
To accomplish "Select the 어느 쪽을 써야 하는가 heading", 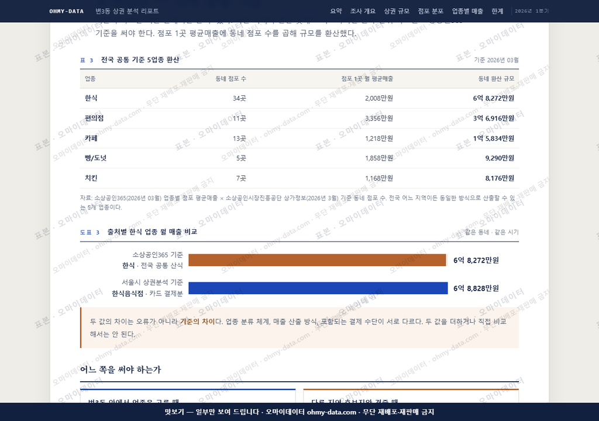I will (121, 370).
